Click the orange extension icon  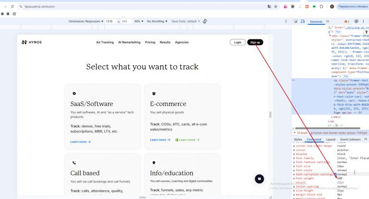pos(307,7)
